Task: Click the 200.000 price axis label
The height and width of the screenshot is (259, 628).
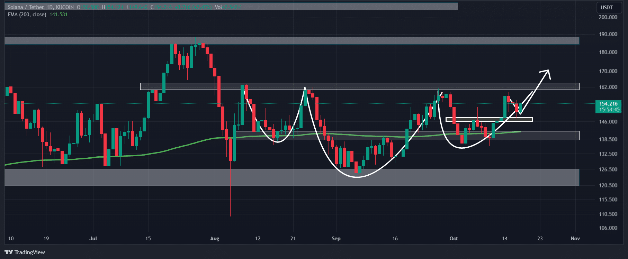Action: pyautogui.click(x=608, y=17)
